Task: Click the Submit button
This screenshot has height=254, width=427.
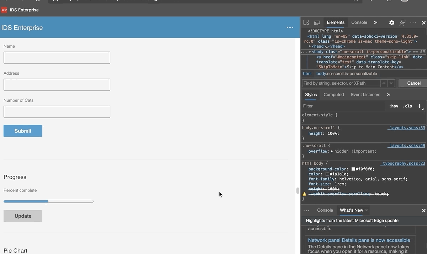Action: coord(23,131)
